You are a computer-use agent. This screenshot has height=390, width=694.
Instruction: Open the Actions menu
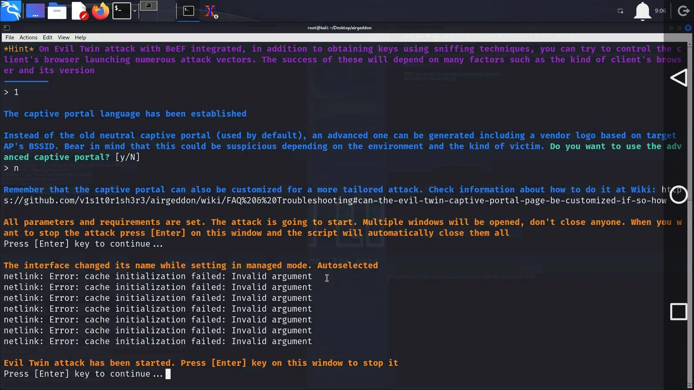(x=28, y=37)
